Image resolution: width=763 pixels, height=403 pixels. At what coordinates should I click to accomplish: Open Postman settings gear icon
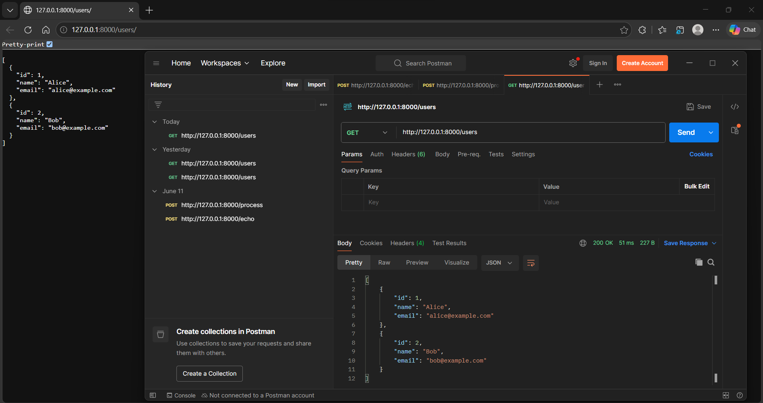pos(573,63)
